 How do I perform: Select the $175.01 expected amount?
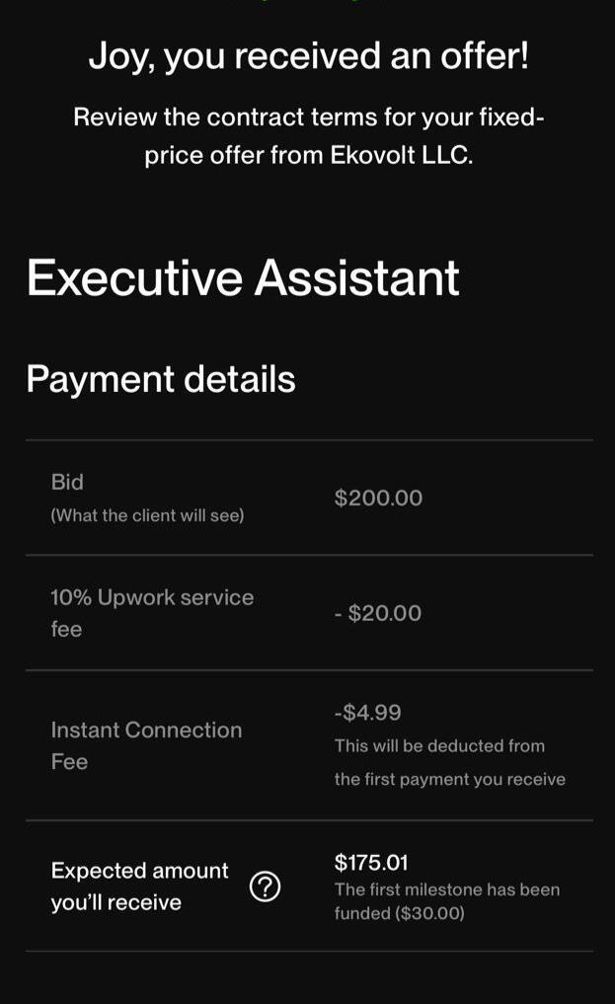tap(371, 863)
